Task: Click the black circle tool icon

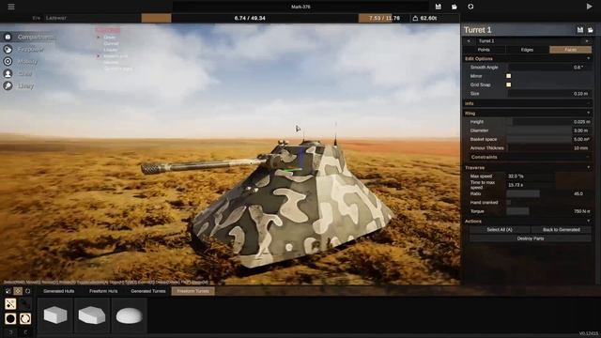Action: pyautogui.click(x=10, y=318)
